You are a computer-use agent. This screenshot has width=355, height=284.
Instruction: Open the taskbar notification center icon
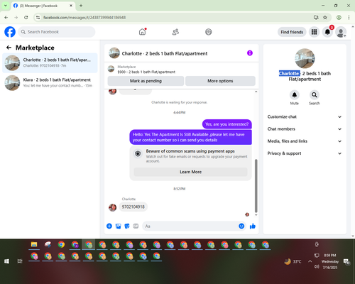346,261
